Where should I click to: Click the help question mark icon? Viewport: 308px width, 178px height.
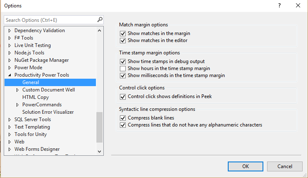(279, 6)
